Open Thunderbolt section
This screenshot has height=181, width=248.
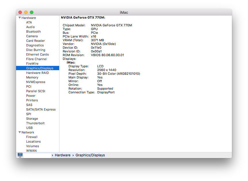35,123
